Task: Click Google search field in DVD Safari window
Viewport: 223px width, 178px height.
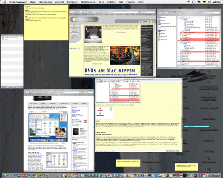Action: (x=147, y=12)
